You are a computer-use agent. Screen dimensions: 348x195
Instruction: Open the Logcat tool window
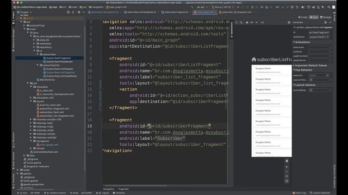[103, 193]
